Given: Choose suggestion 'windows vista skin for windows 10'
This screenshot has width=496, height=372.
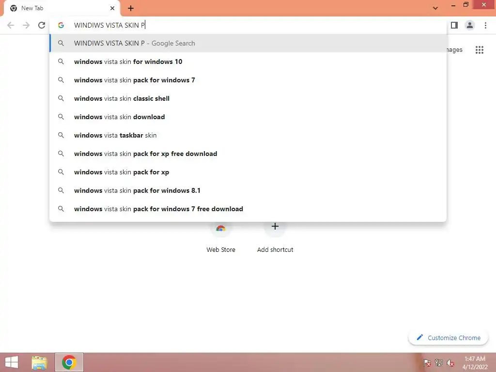Looking at the screenshot, I should 248,62.
